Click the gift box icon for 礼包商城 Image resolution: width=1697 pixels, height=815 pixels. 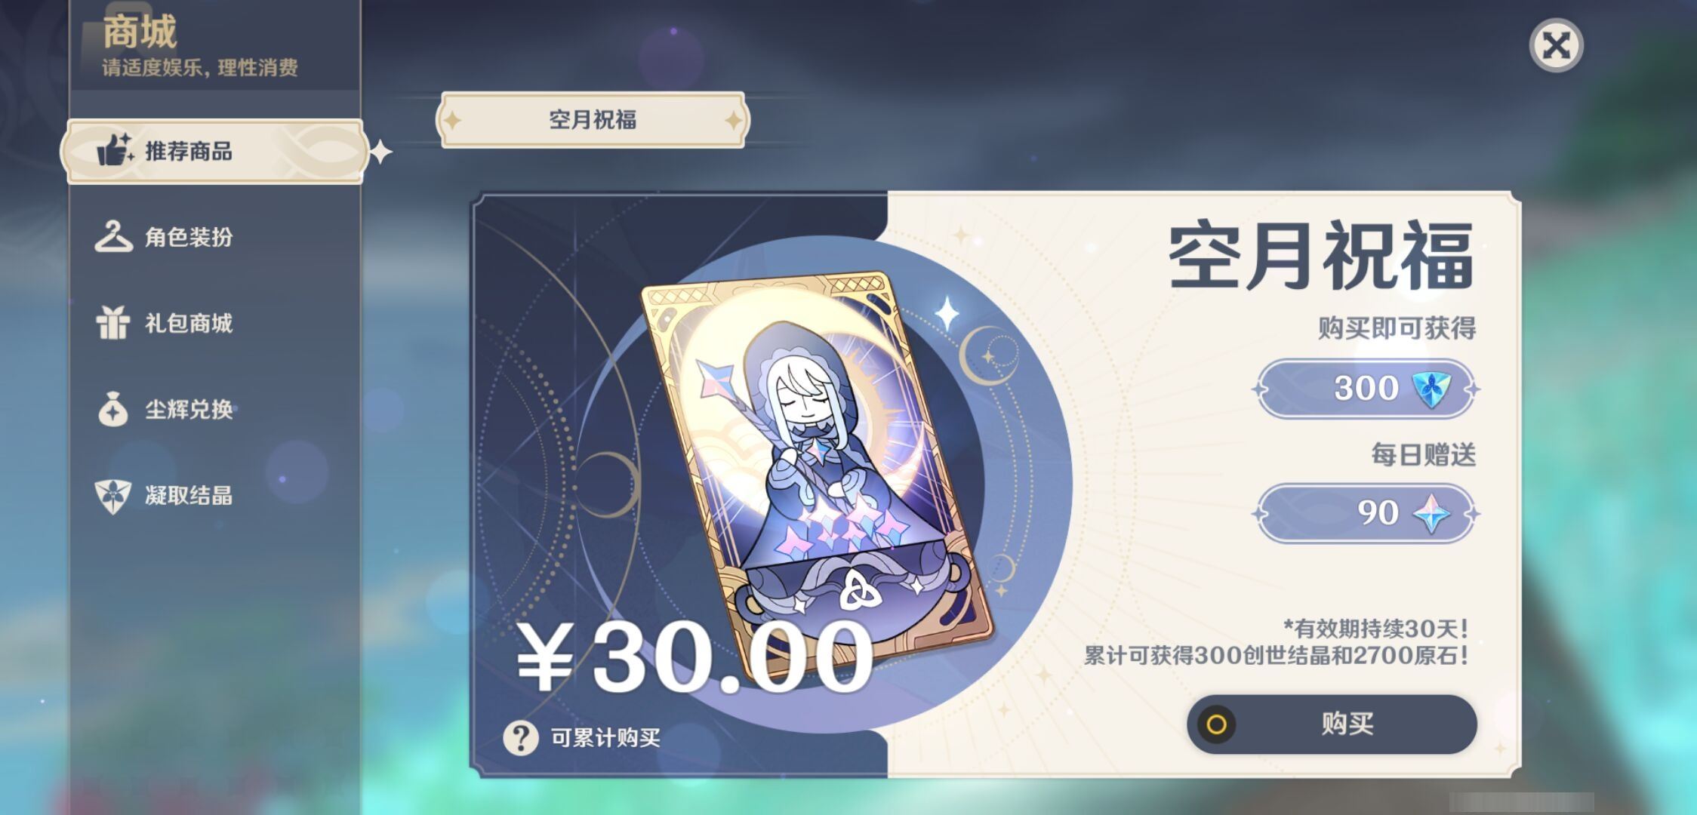[x=112, y=323]
